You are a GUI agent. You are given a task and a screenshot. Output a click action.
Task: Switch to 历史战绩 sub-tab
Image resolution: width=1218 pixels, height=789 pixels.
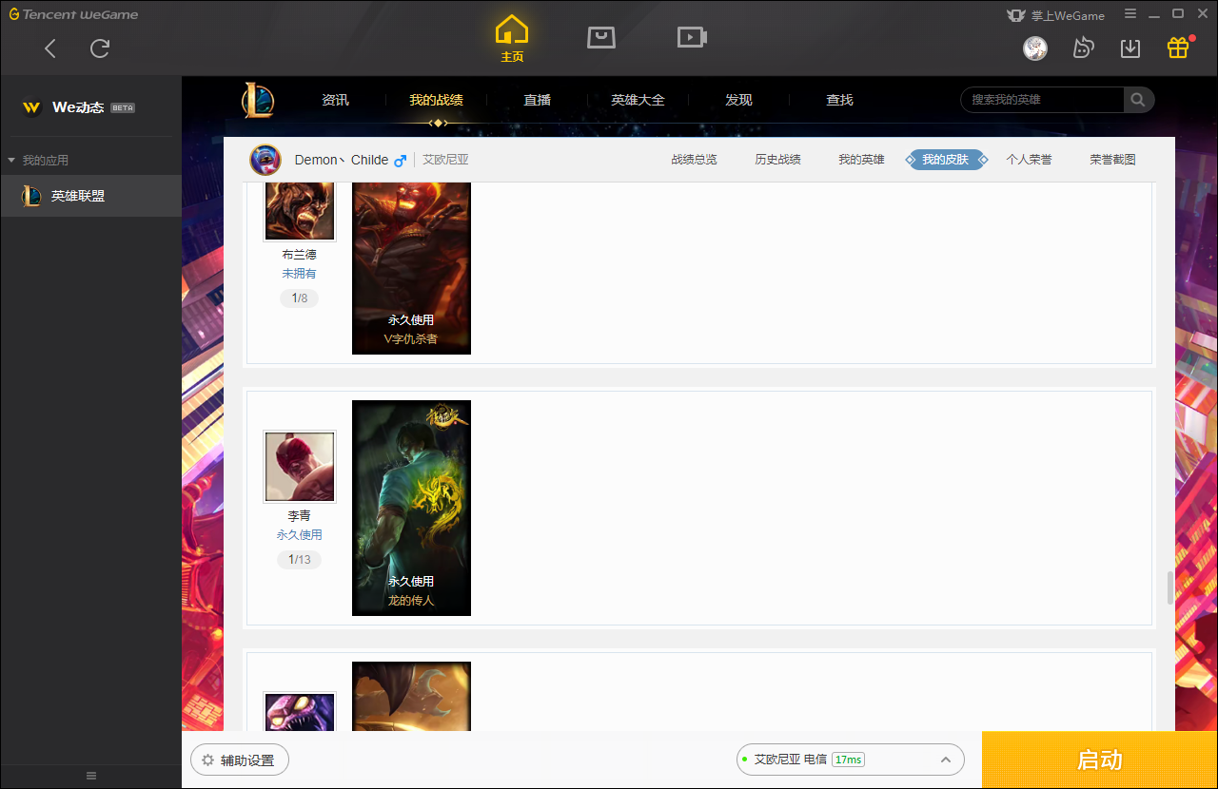777,160
